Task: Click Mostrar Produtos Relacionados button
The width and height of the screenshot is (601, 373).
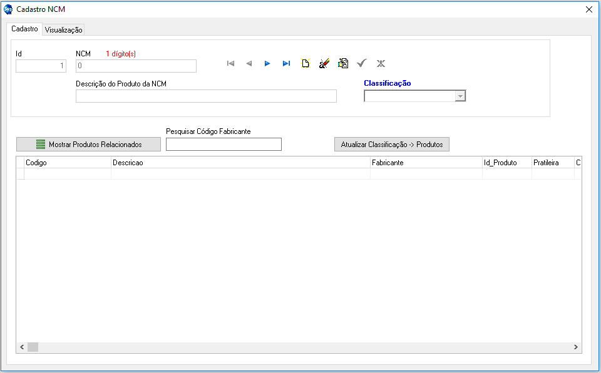Action: coord(88,145)
